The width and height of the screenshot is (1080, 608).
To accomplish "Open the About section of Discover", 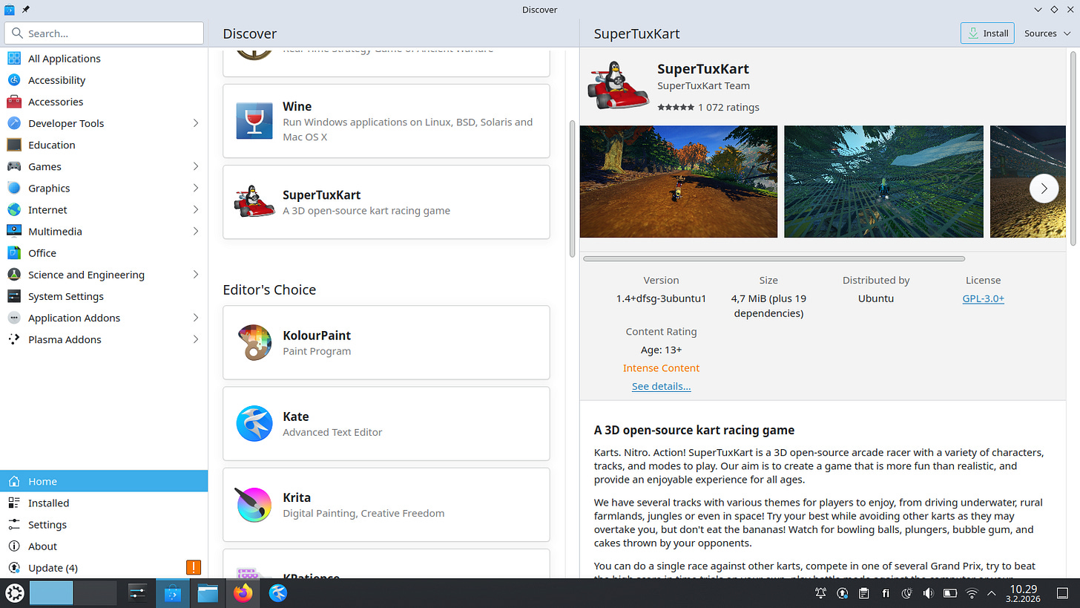I will tap(42, 546).
